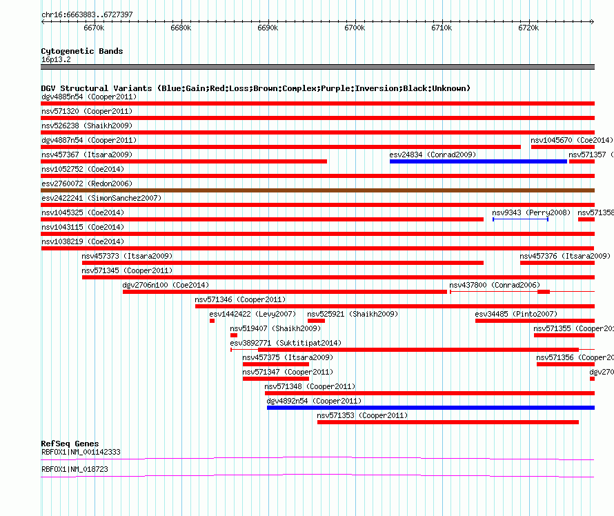
Task: Select the nsv457376 red bar
Action: pyautogui.click(x=557, y=263)
